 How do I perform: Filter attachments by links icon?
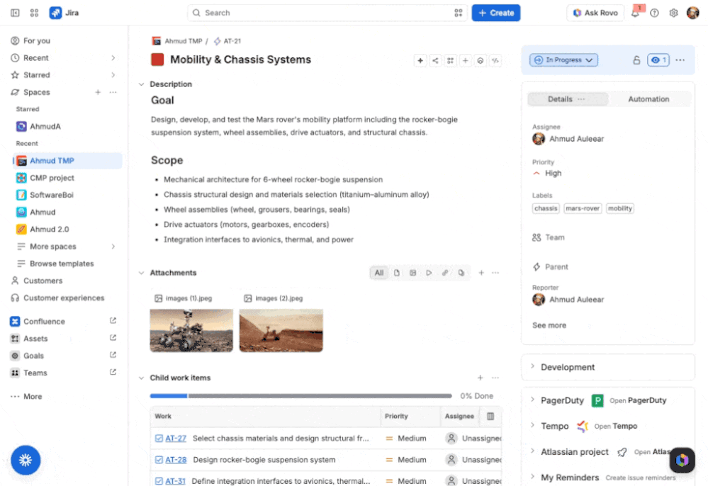tap(445, 273)
